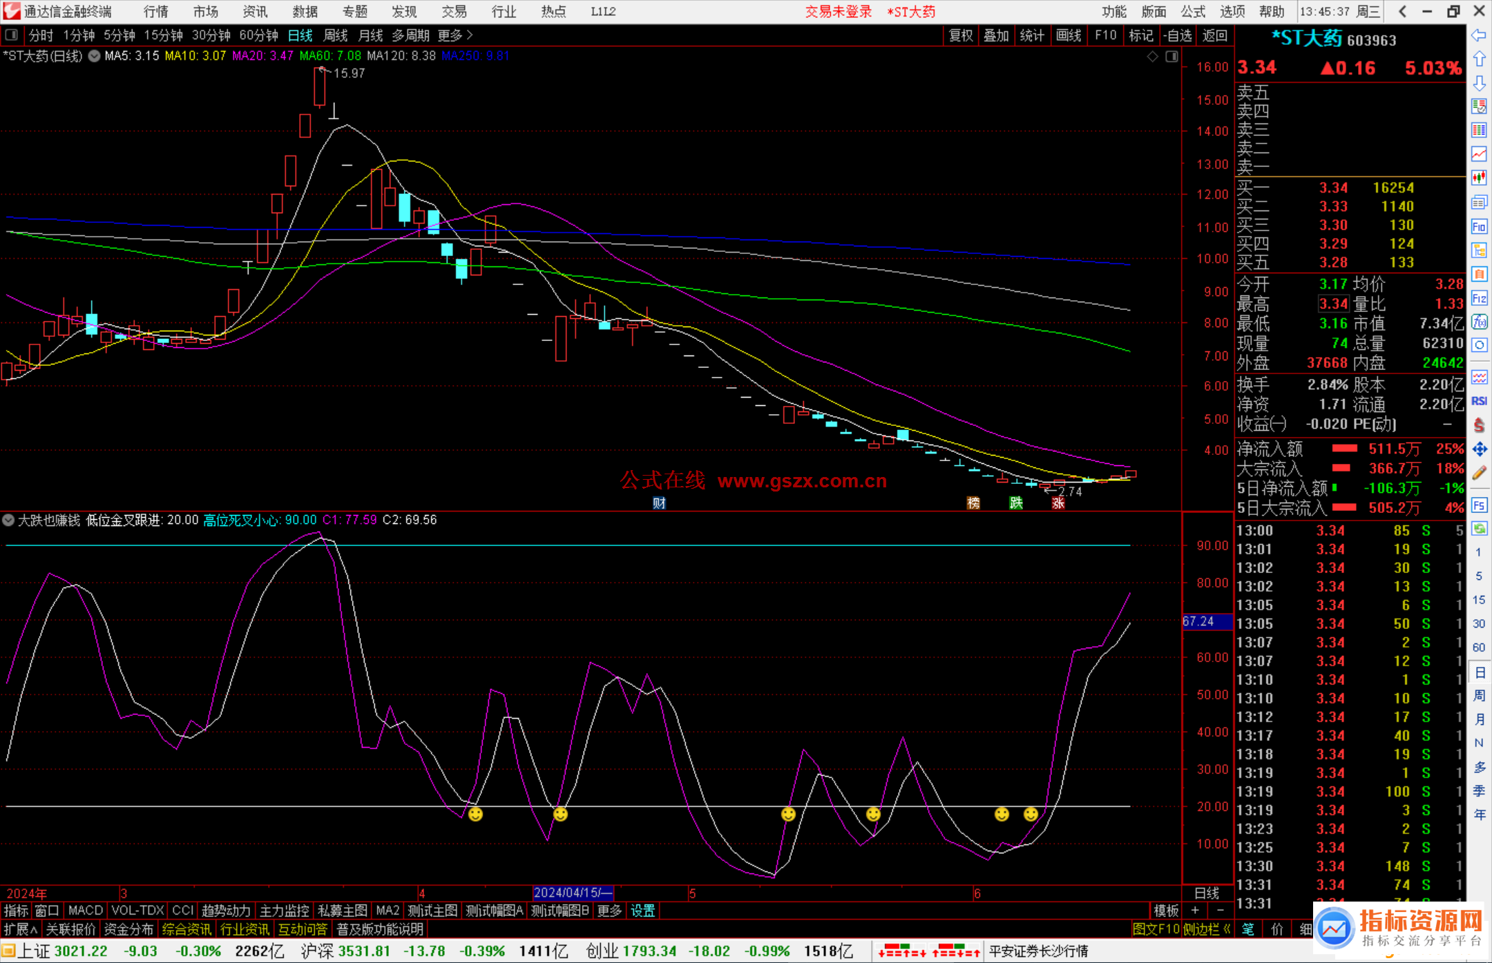Expand 更多 indicator tabs at bottom
The height and width of the screenshot is (963, 1492).
[x=609, y=911]
